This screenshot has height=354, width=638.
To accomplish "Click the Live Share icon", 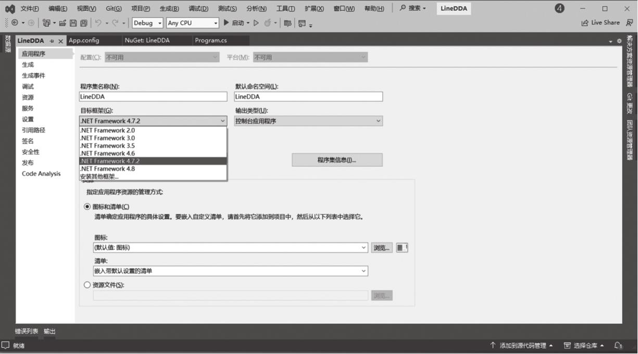I will [585, 23].
